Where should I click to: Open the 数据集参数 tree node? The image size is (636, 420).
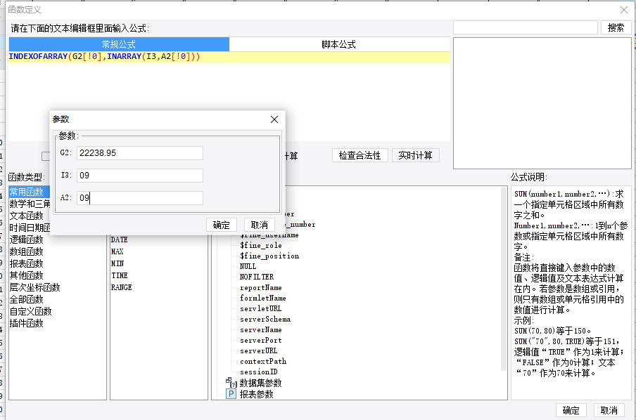point(260,383)
